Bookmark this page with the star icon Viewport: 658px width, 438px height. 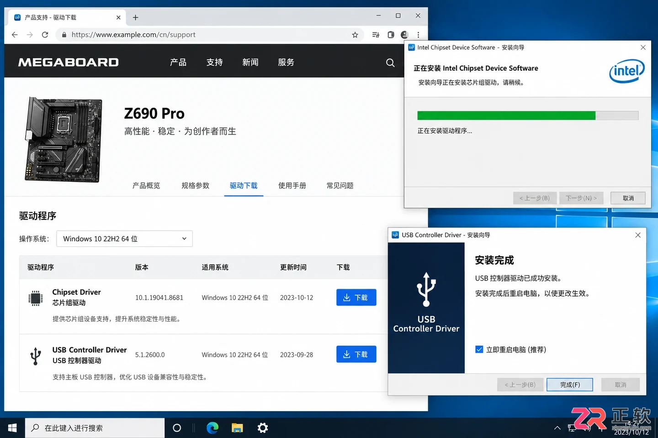pos(355,35)
